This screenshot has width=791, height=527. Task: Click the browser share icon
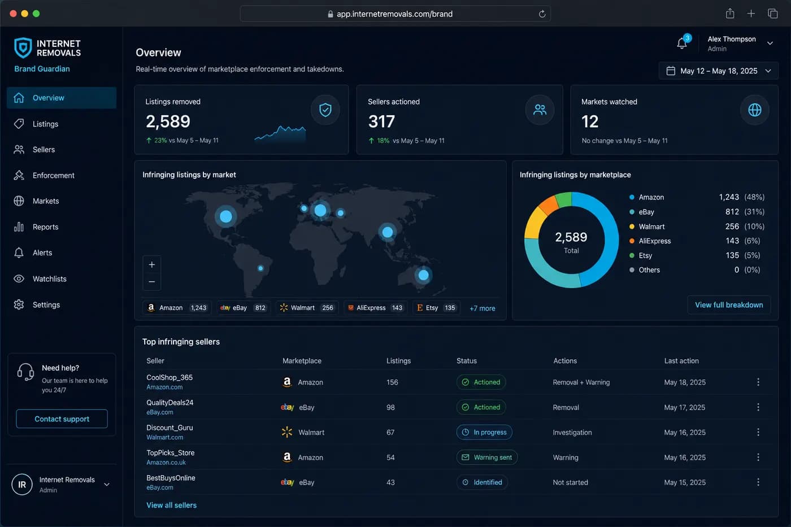(730, 13)
